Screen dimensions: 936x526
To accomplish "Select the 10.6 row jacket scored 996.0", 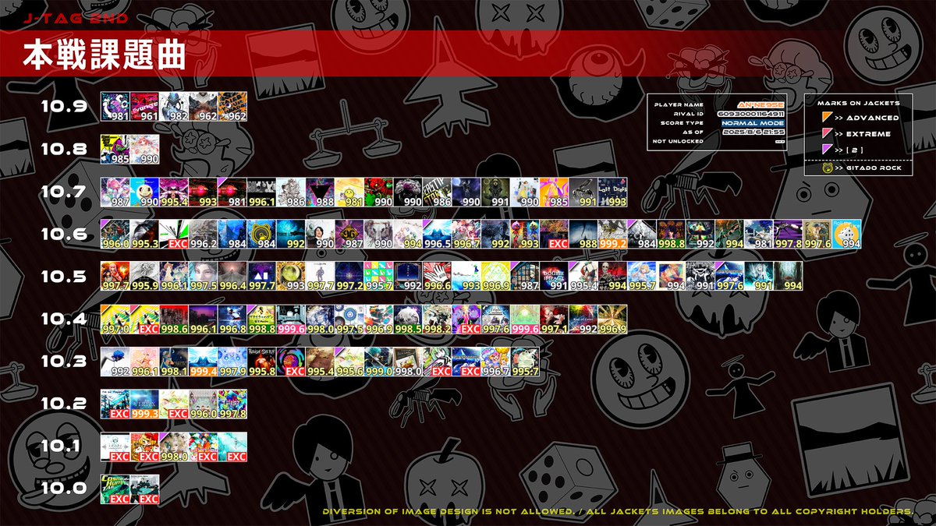I will [115, 235].
